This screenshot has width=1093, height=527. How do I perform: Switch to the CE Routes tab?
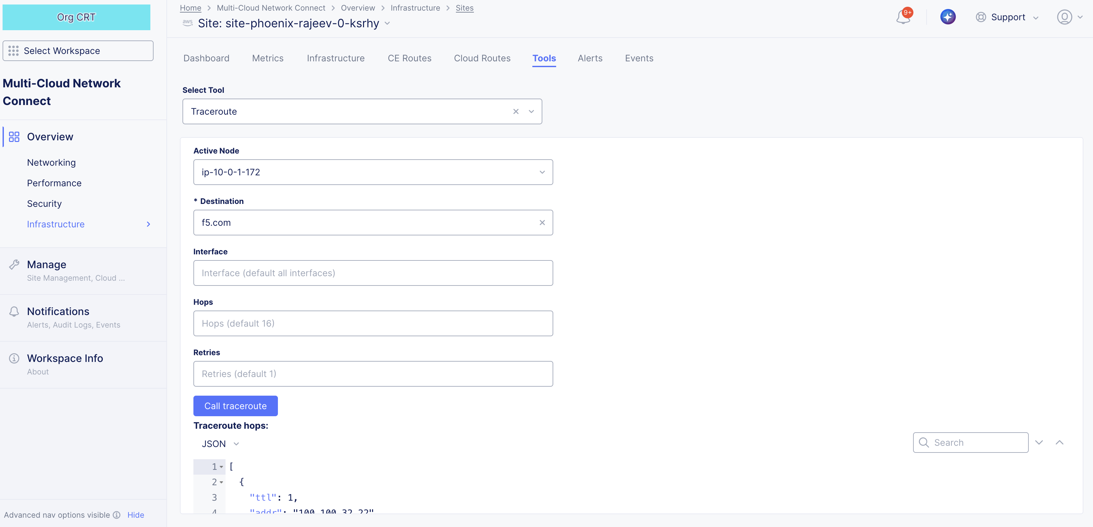409,58
